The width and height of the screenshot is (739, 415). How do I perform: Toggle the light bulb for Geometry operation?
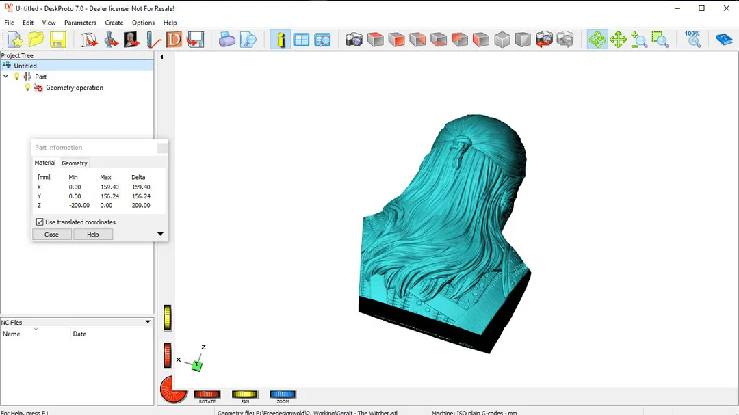point(27,88)
